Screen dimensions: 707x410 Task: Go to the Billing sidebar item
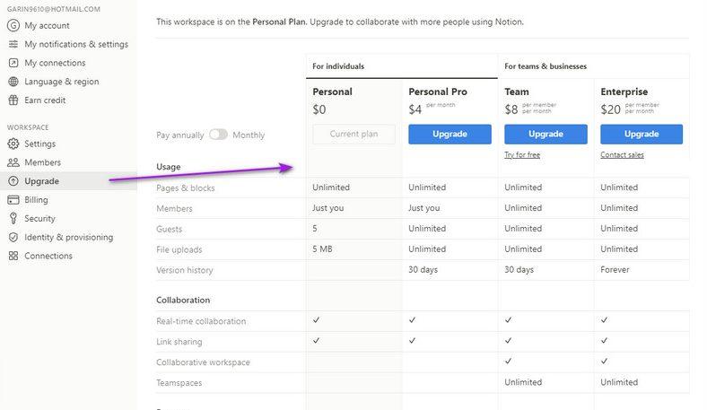coord(36,200)
